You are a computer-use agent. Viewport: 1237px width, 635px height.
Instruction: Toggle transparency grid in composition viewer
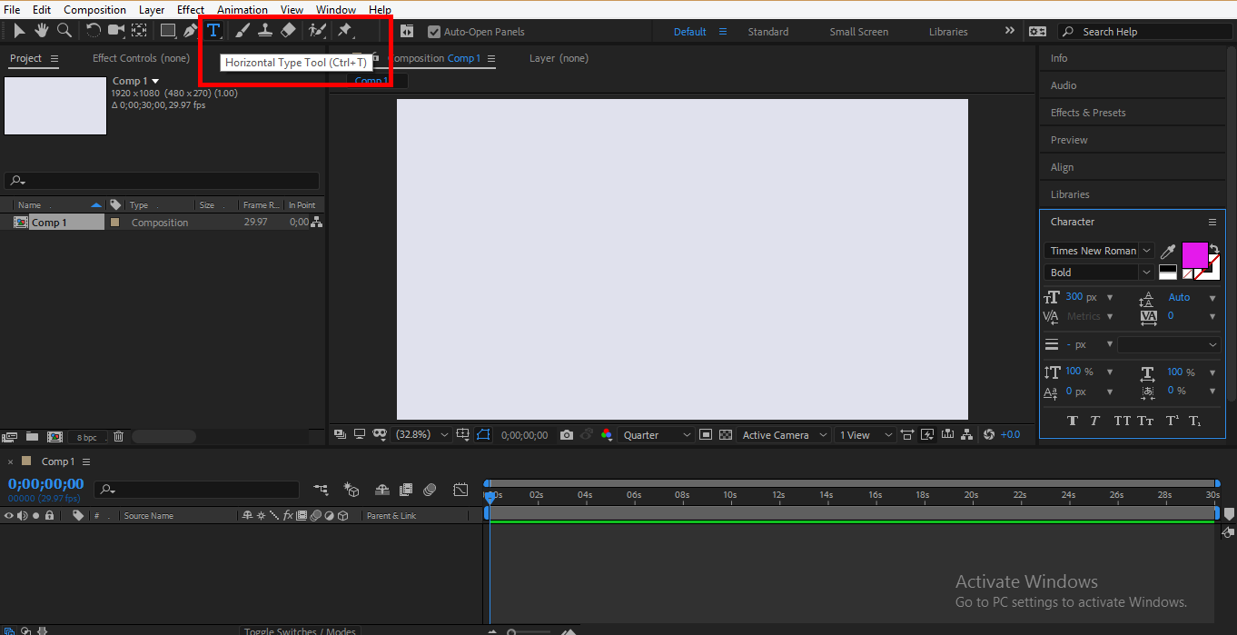[x=725, y=434]
